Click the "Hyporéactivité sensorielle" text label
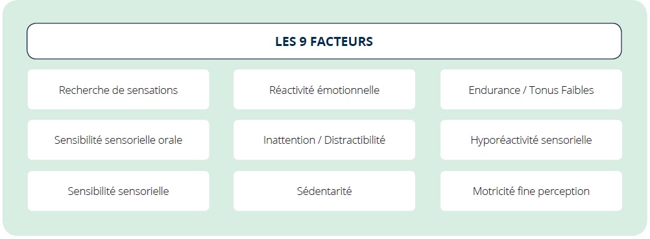 [x=531, y=141]
